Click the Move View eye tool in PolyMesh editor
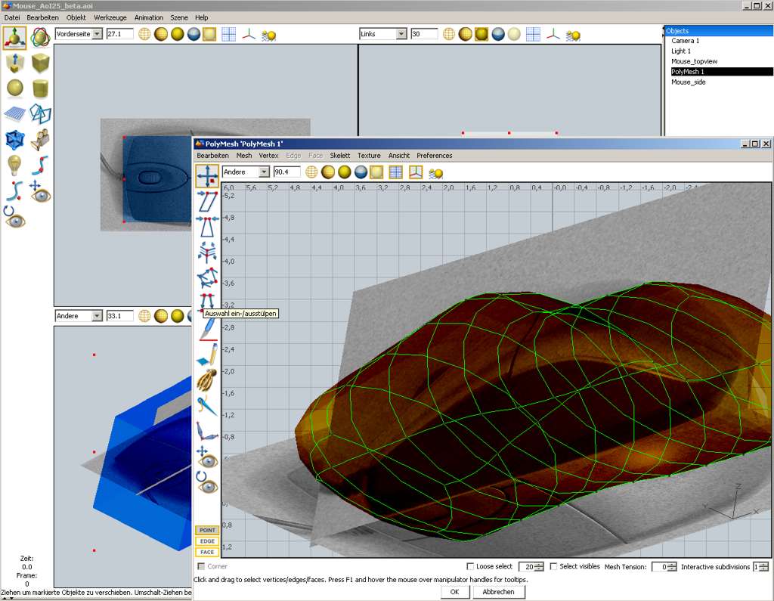The height and width of the screenshot is (601, 774). coord(207,457)
